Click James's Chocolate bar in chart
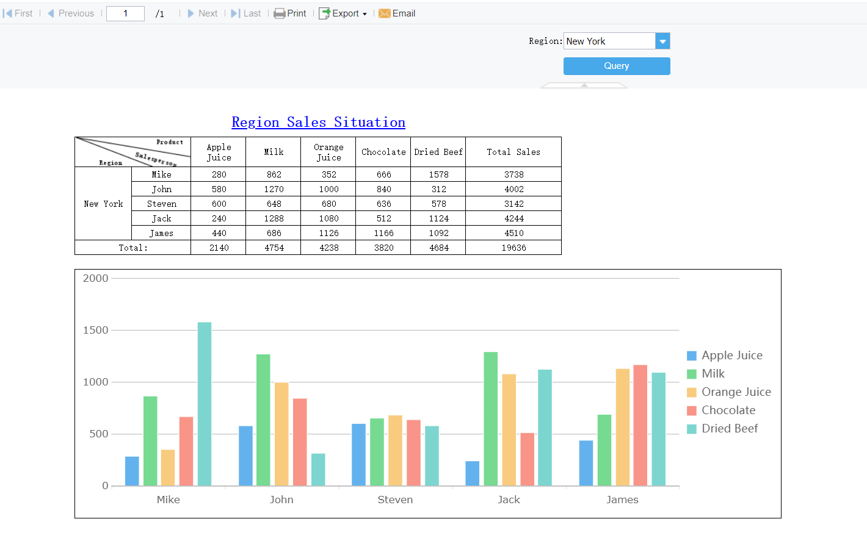 [x=640, y=426]
